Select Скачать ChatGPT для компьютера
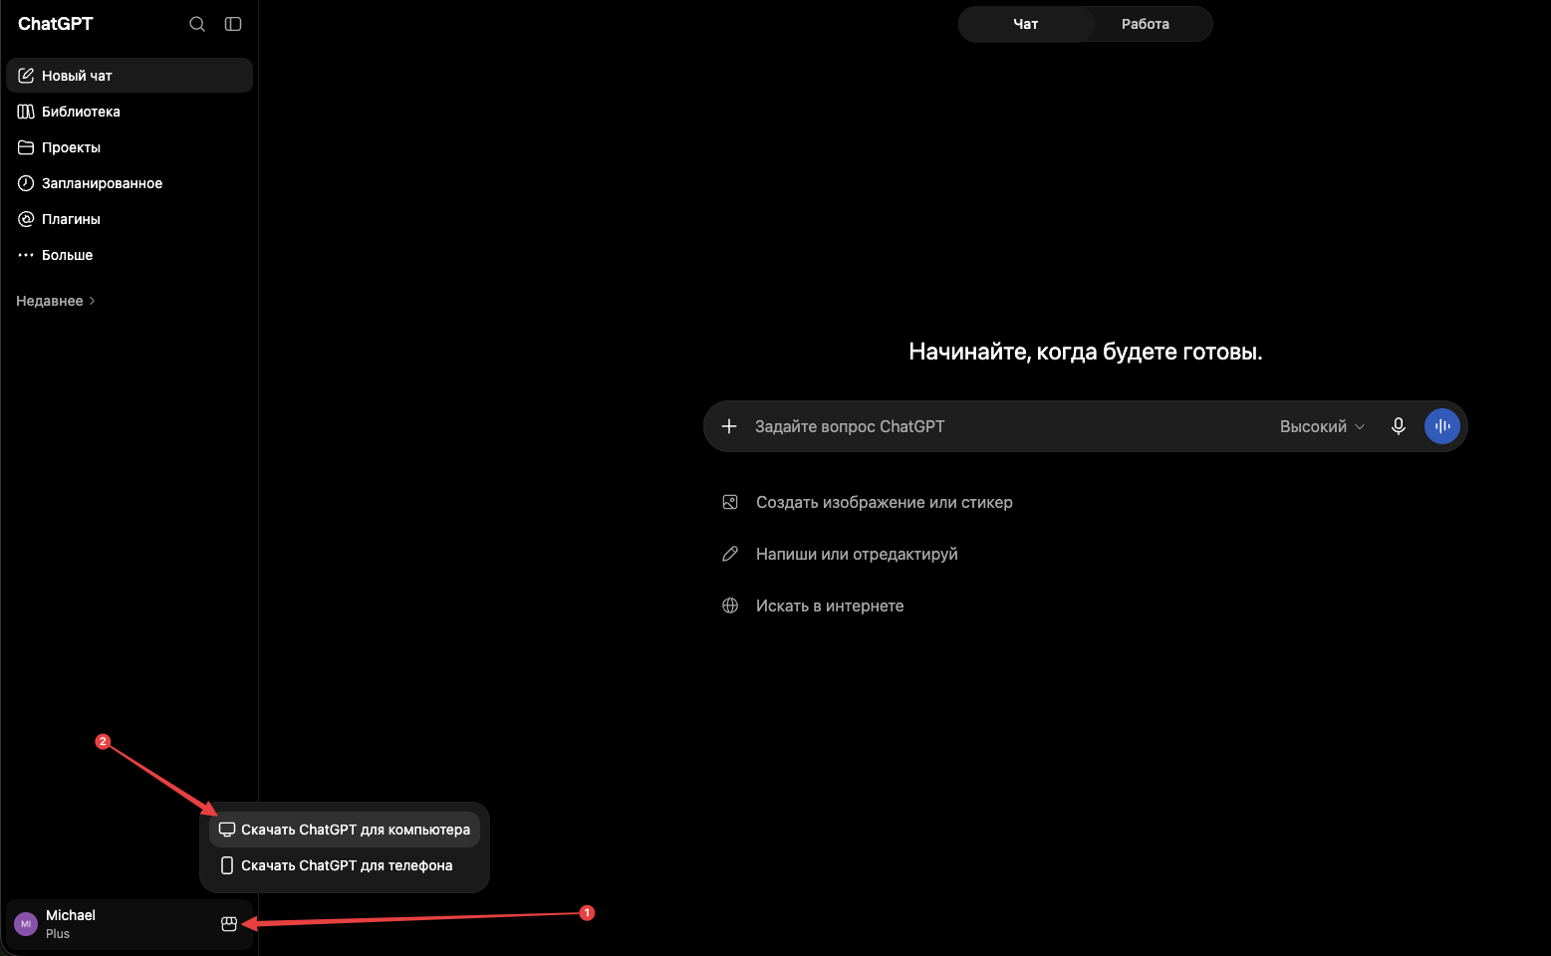The width and height of the screenshot is (1551, 956). pos(345,830)
